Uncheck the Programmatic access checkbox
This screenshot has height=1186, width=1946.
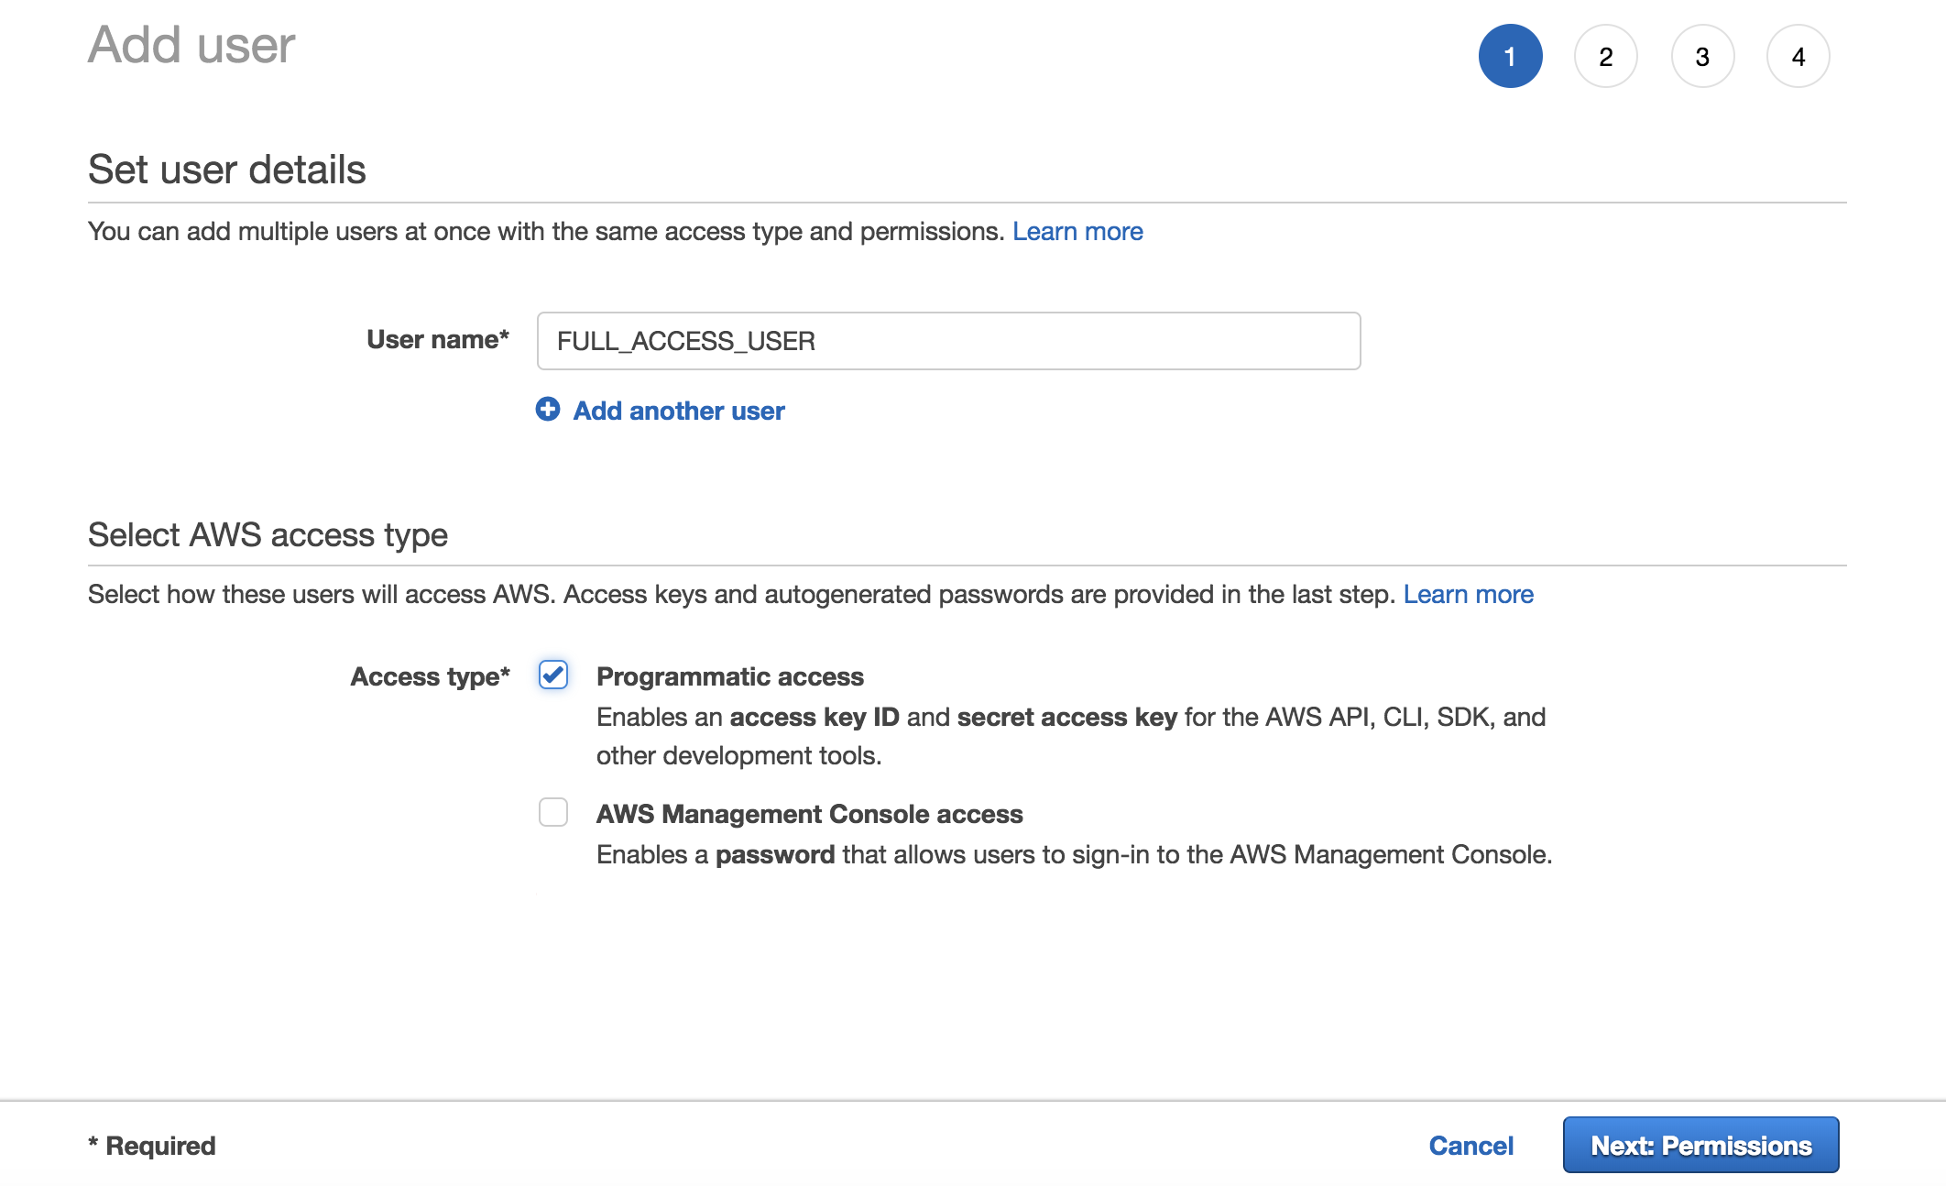click(x=553, y=675)
